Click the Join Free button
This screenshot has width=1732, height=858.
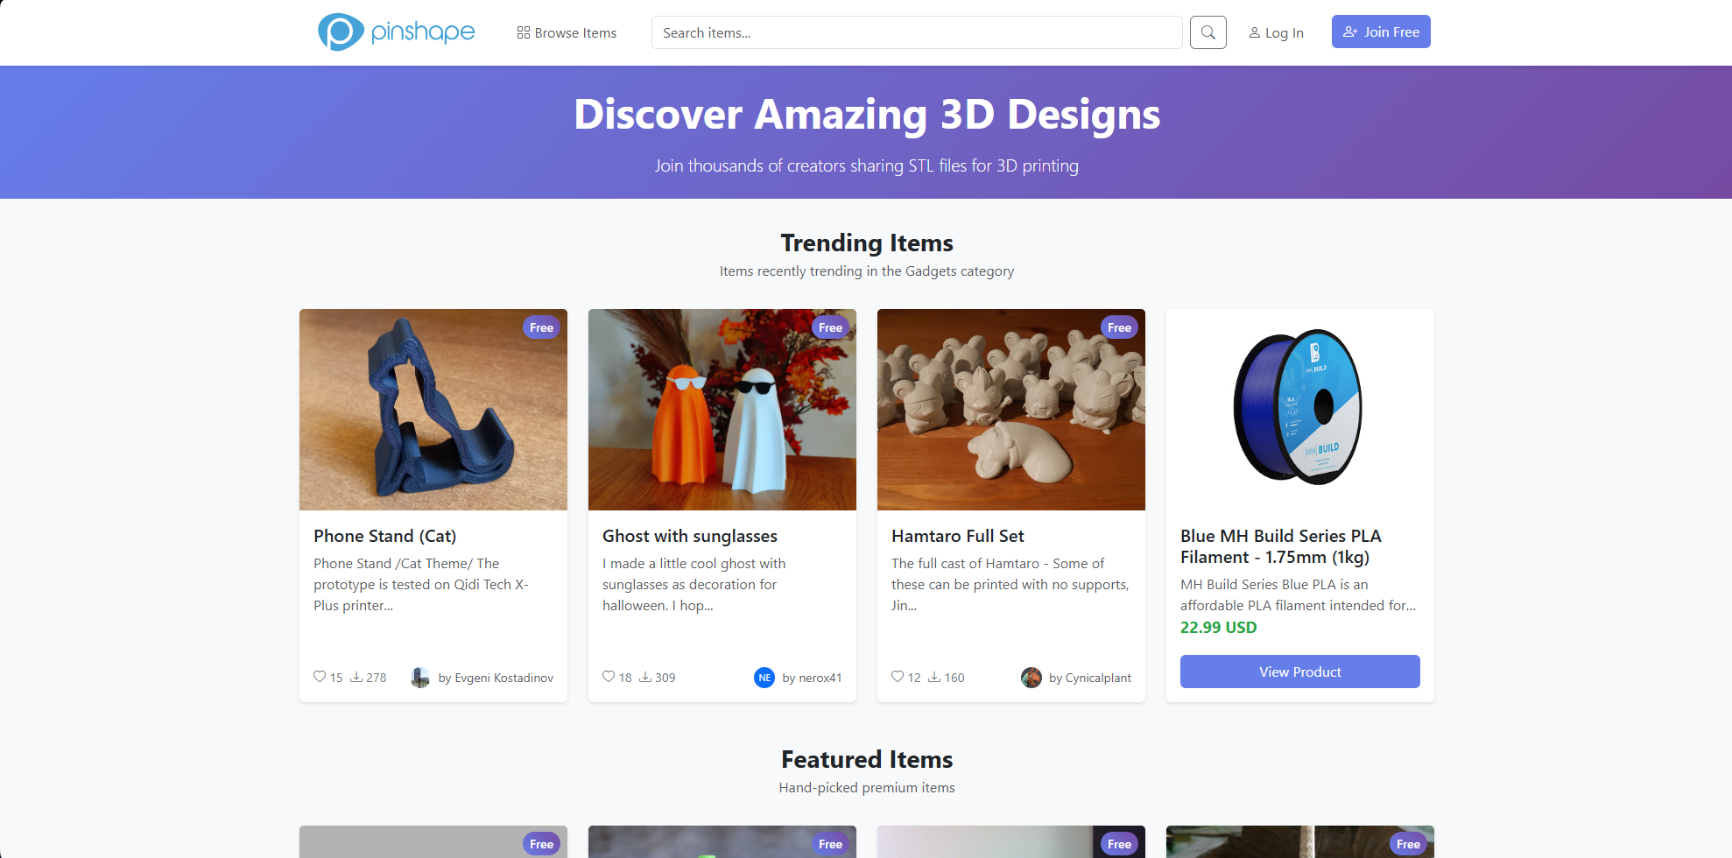[x=1381, y=32]
